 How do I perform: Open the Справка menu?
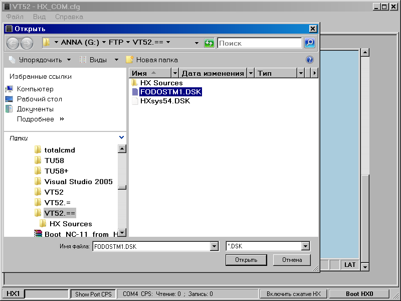pyautogui.click(x=69, y=17)
